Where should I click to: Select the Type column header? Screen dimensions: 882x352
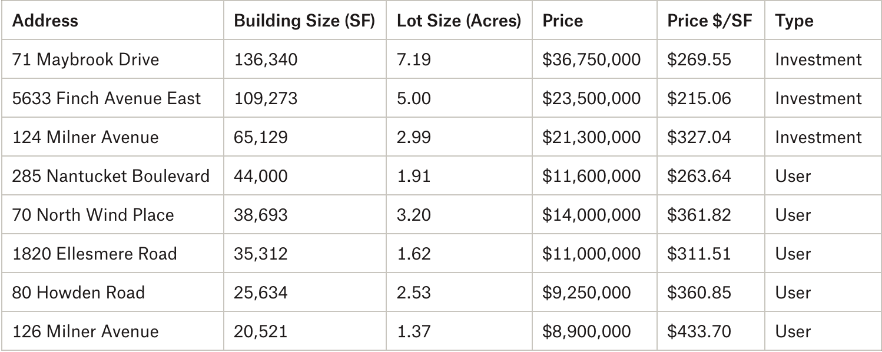click(794, 21)
